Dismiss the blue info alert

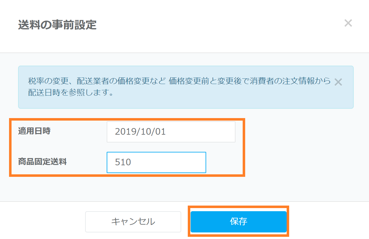pyautogui.click(x=338, y=82)
